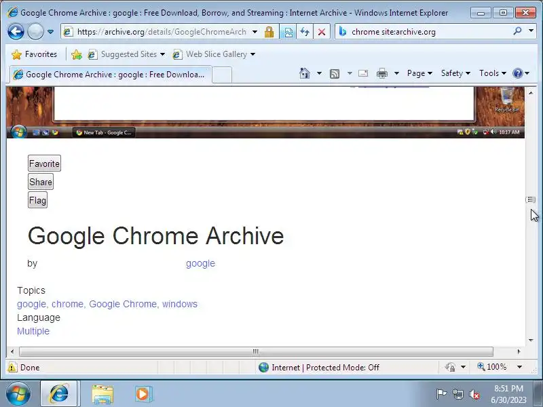This screenshot has width=543, height=407.
Task: Click the Action Center flag tray icon
Action: point(442,394)
